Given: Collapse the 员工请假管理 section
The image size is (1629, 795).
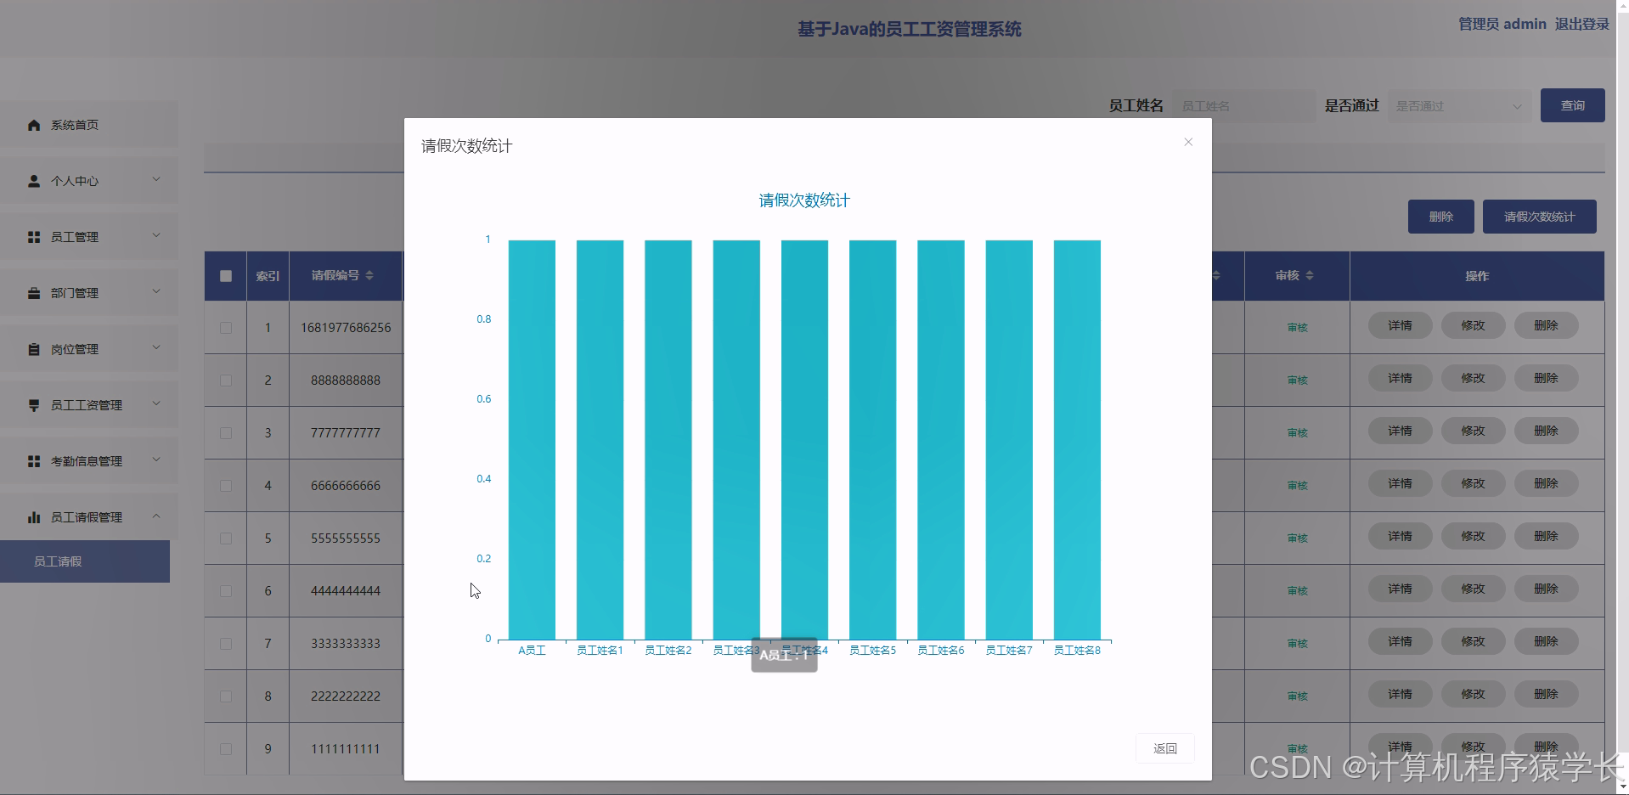Looking at the screenshot, I should point(155,517).
